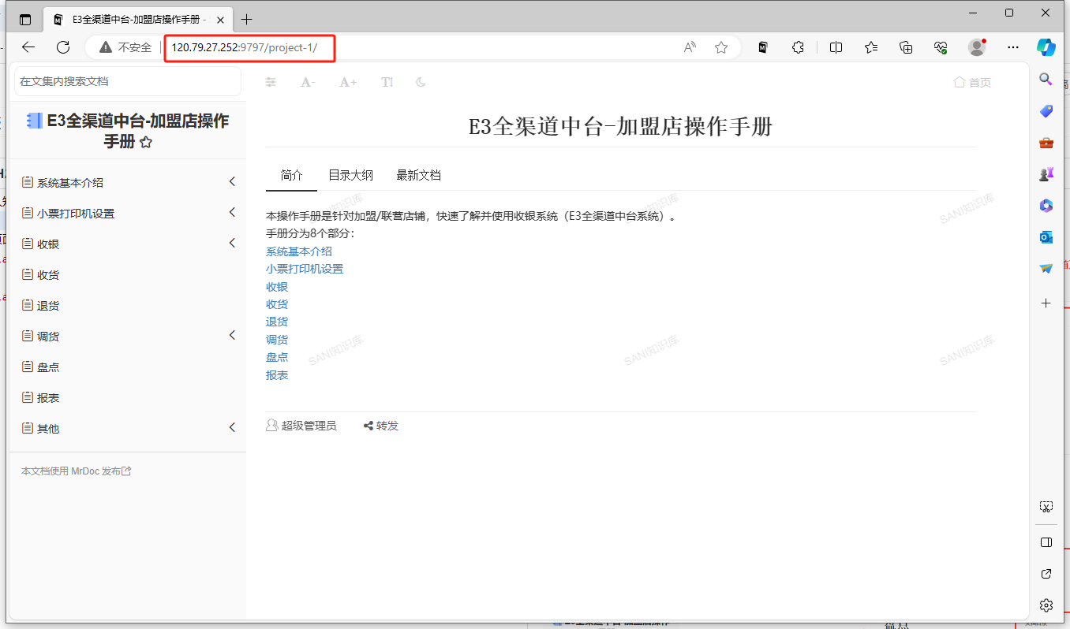Open the sidebar Search icon
This screenshot has height=629, width=1070.
coord(1046,80)
